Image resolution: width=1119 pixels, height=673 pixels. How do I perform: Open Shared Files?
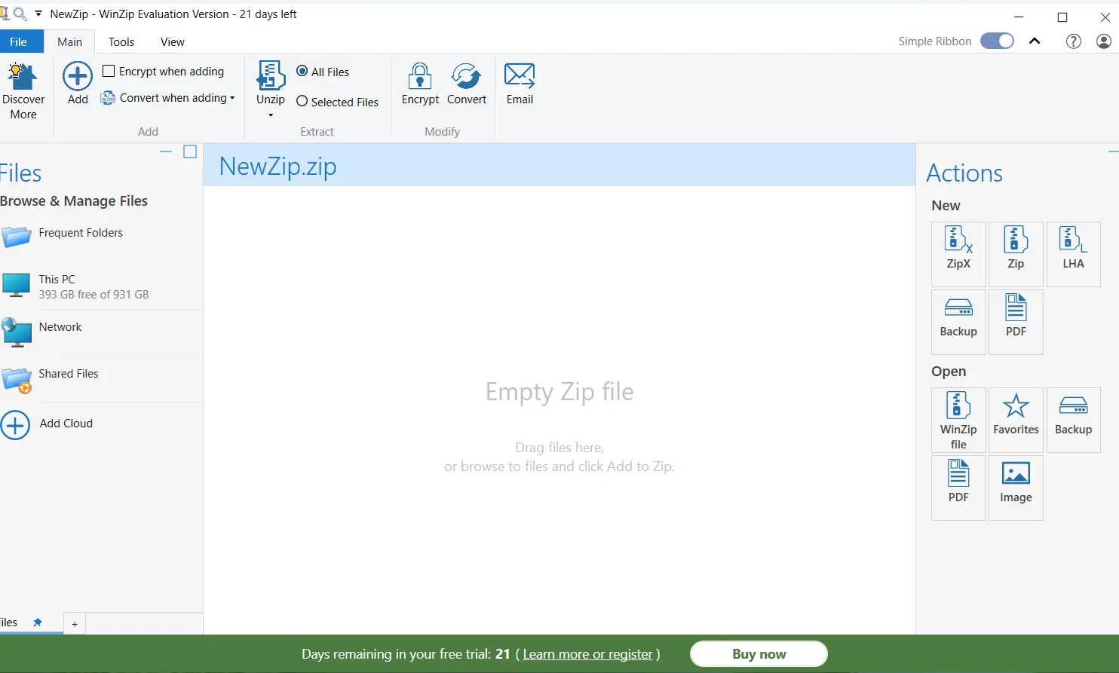tap(101, 379)
